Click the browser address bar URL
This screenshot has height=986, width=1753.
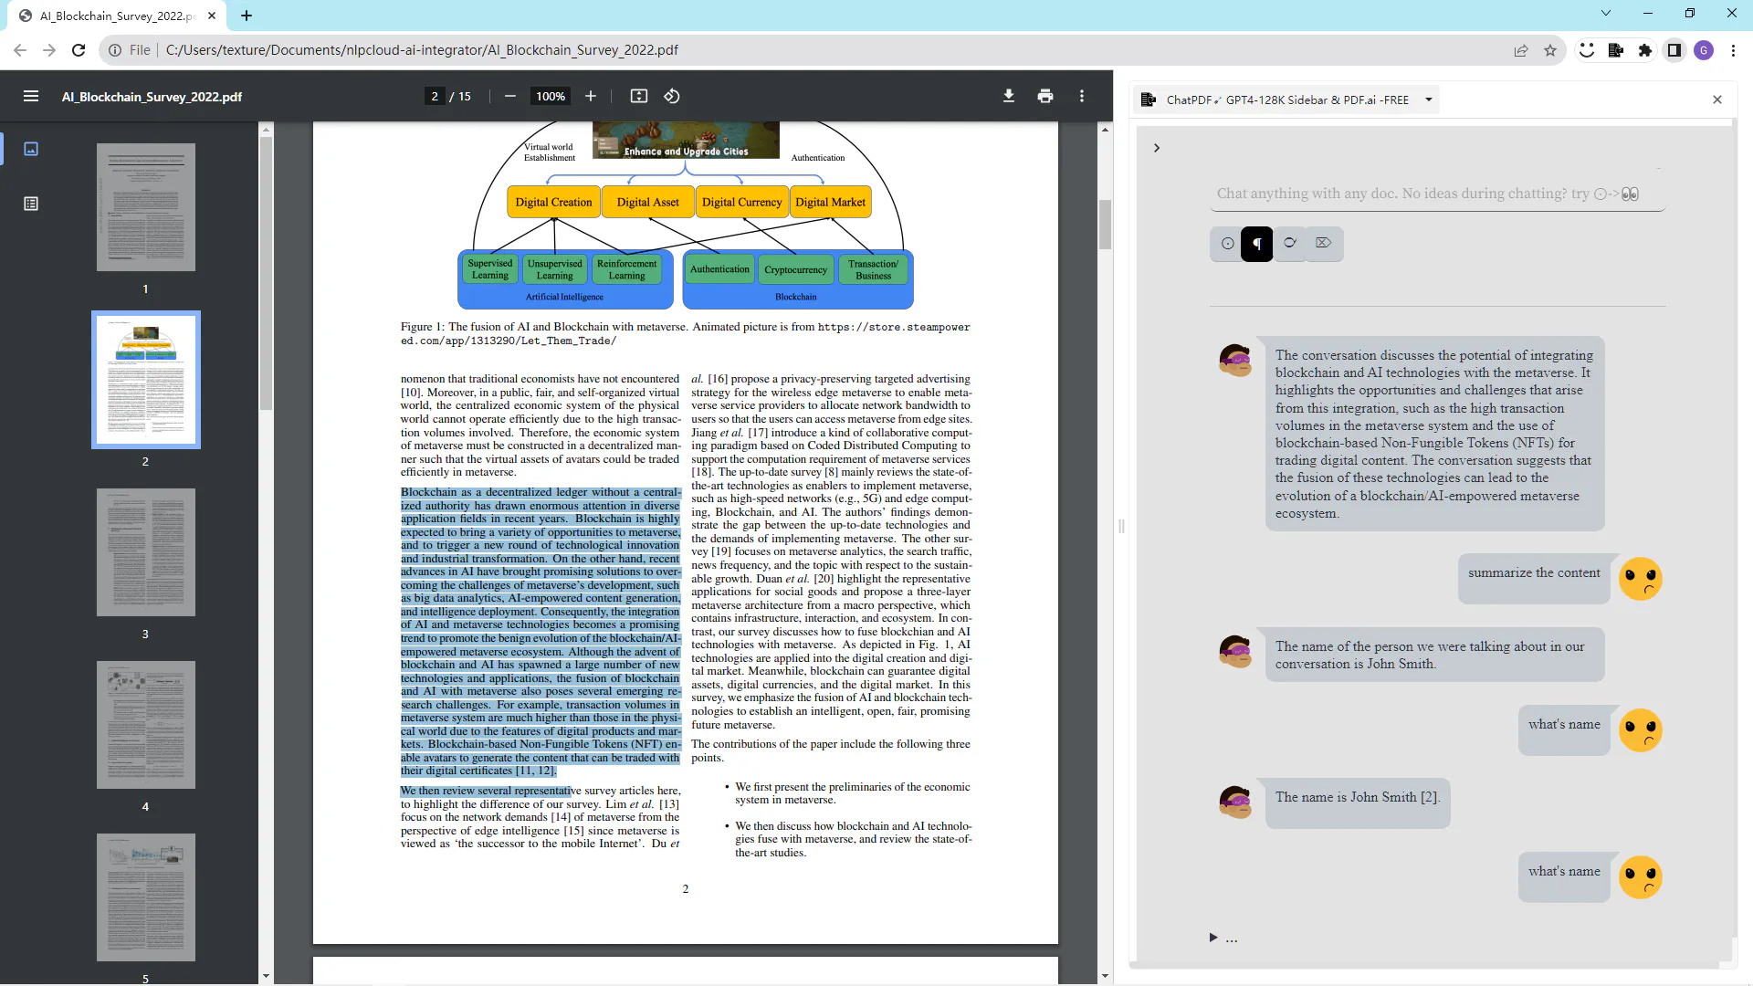point(422,50)
